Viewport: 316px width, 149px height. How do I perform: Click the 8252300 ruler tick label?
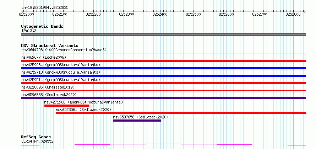[127, 15]
